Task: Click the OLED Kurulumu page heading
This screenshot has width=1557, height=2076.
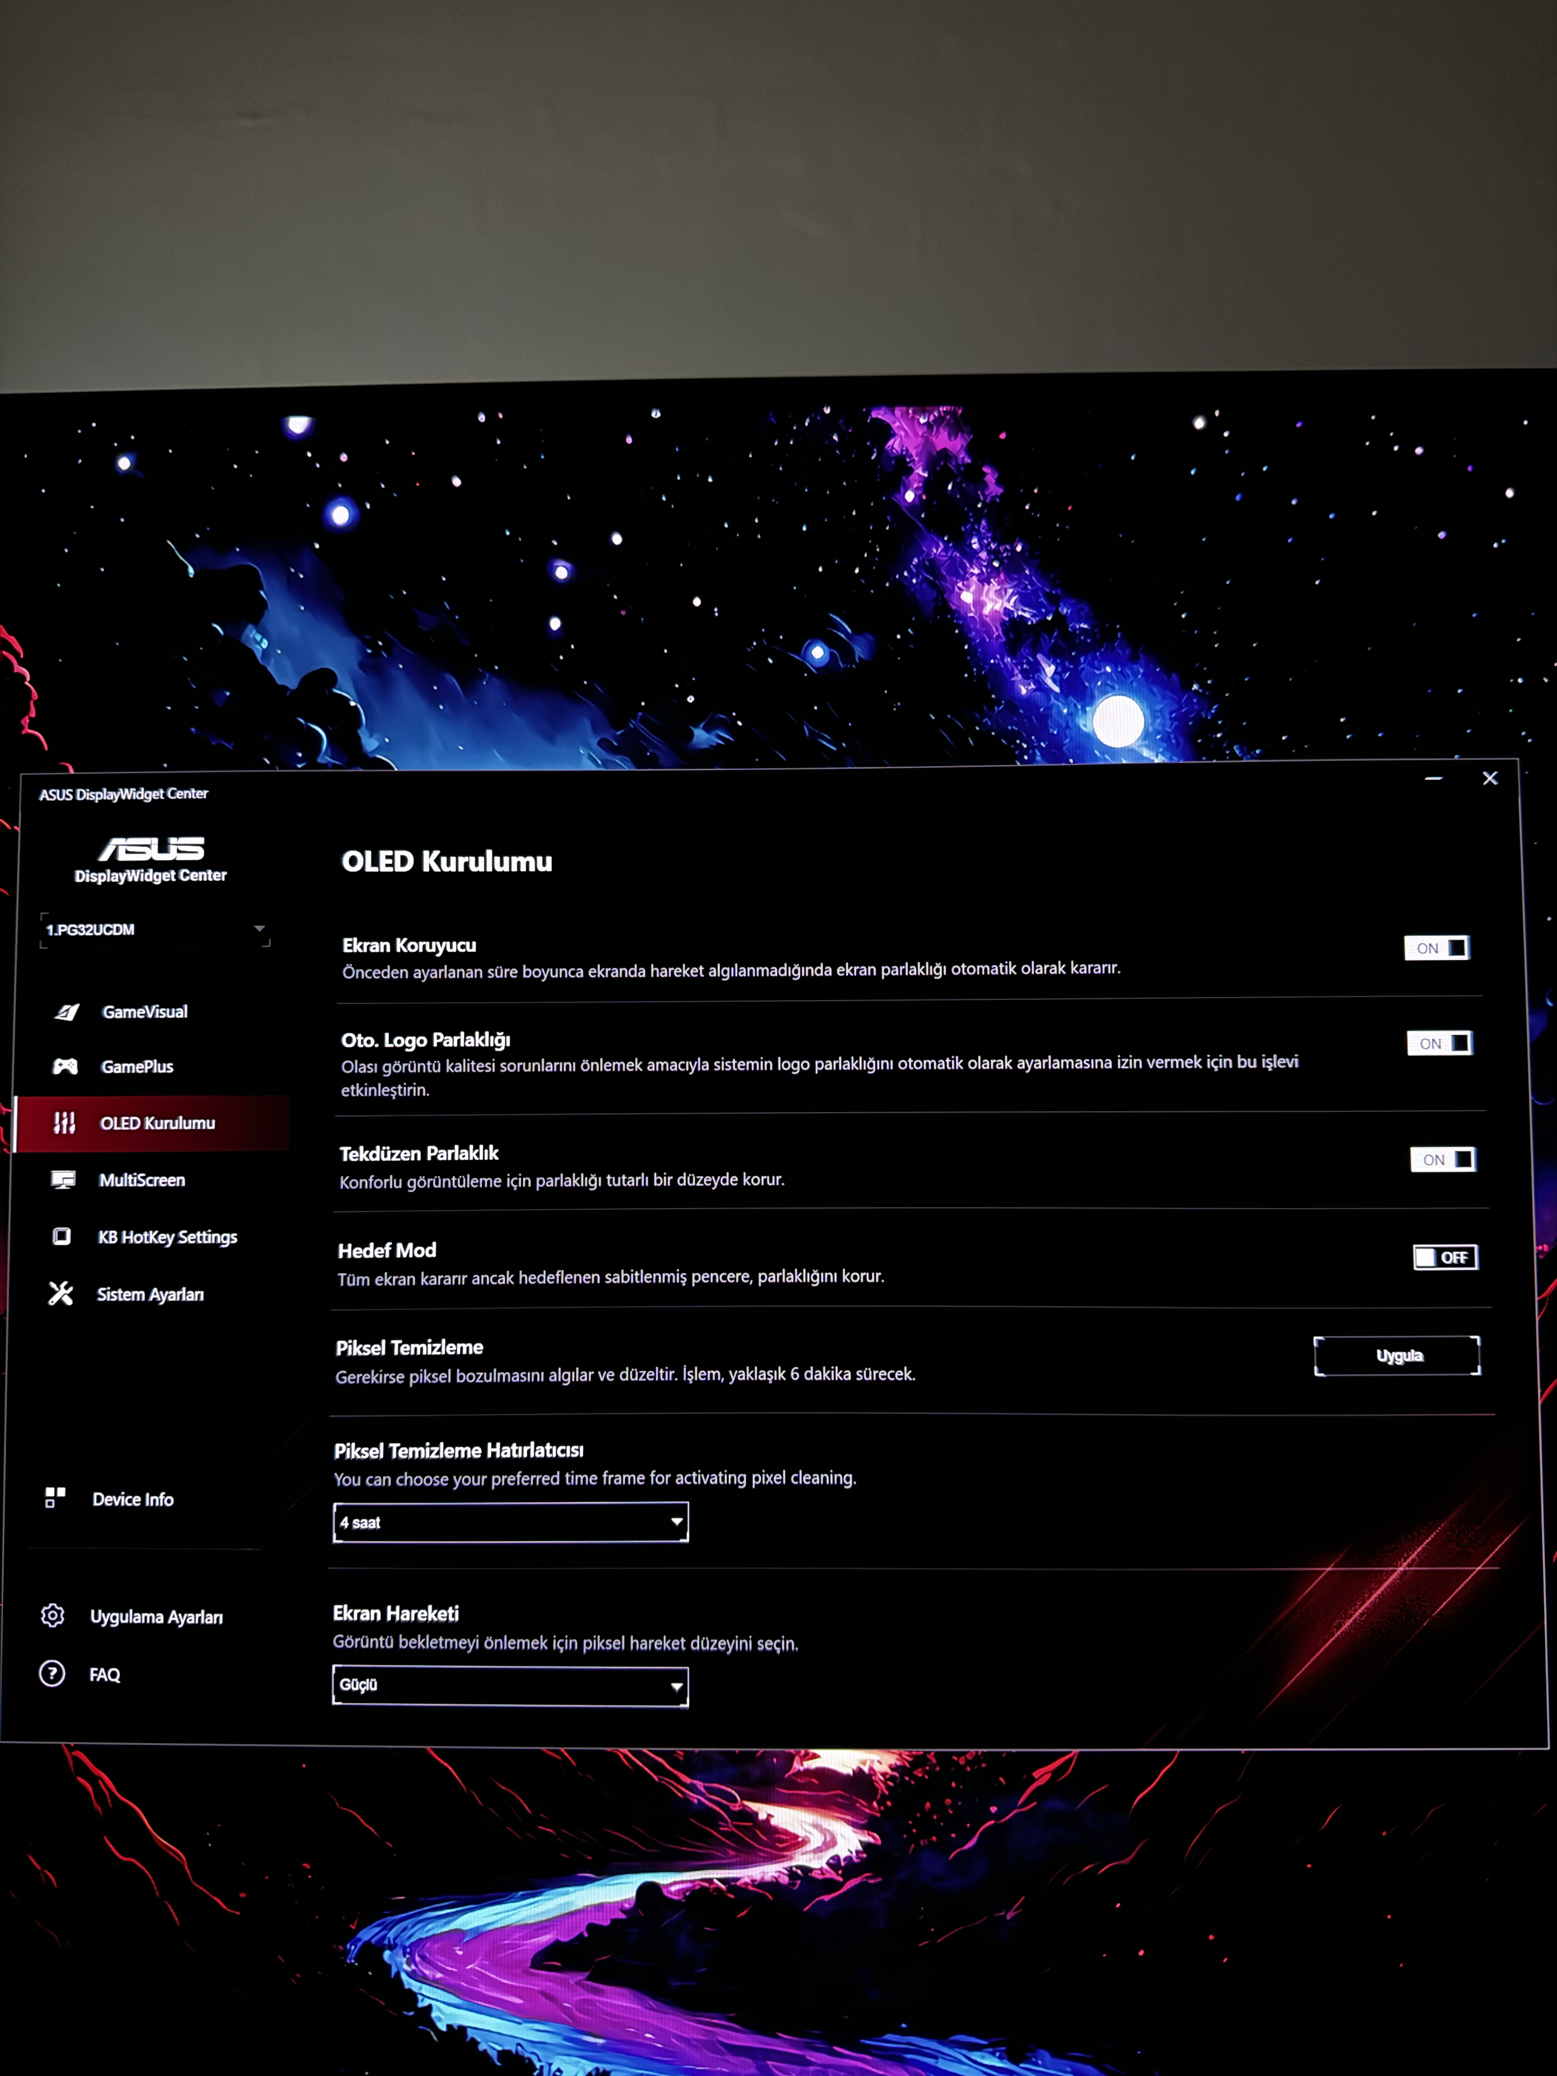Action: 447,861
